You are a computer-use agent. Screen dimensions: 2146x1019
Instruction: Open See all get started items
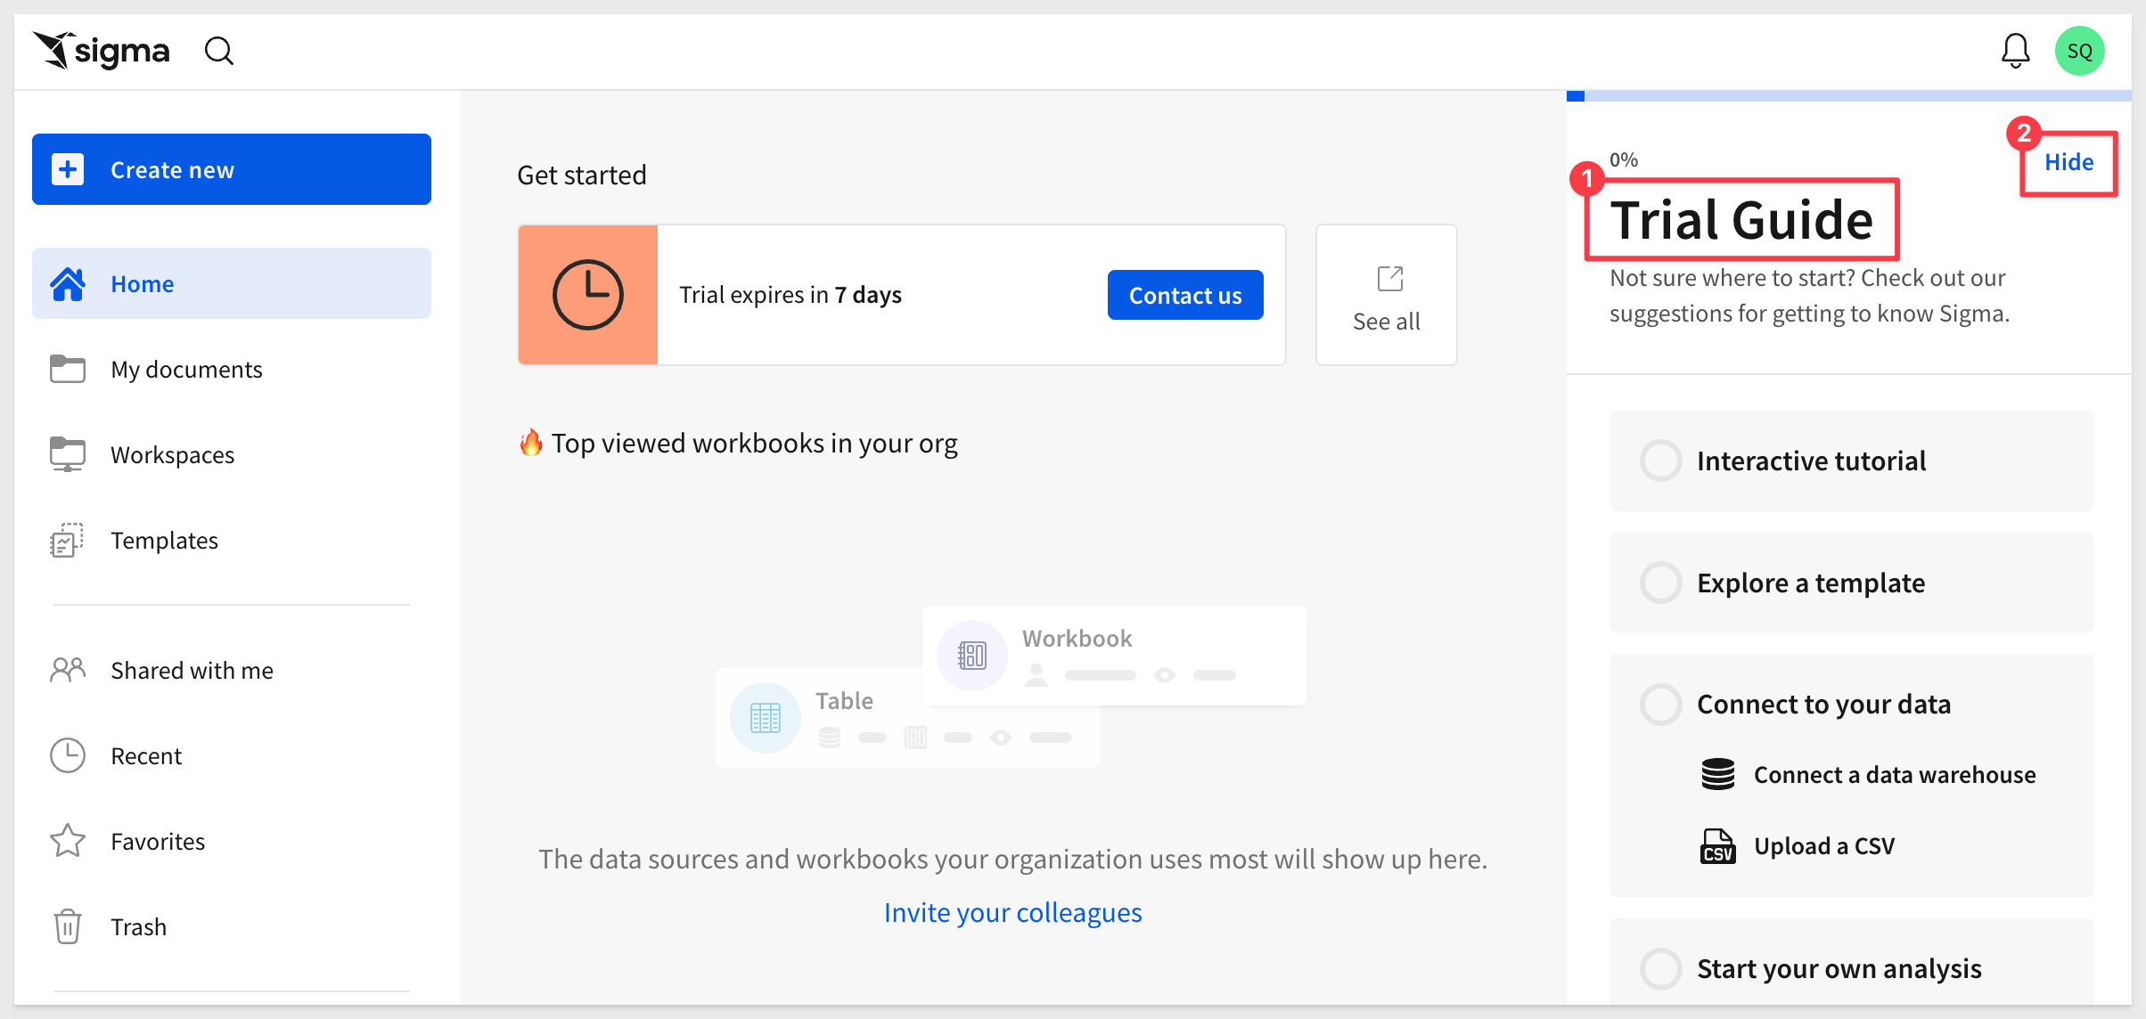(1387, 295)
